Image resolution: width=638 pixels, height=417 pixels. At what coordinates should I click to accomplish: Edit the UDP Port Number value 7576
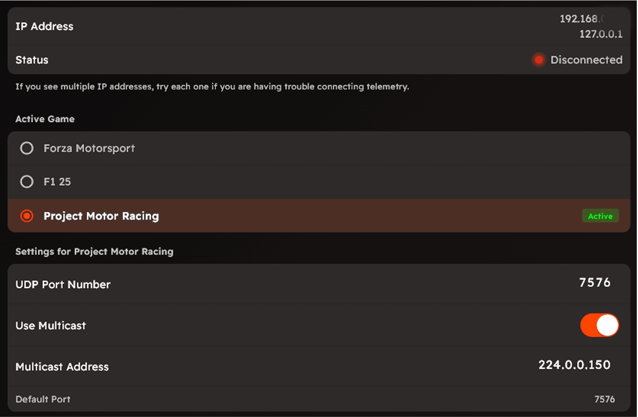pyautogui.click(x=595, y=282)
